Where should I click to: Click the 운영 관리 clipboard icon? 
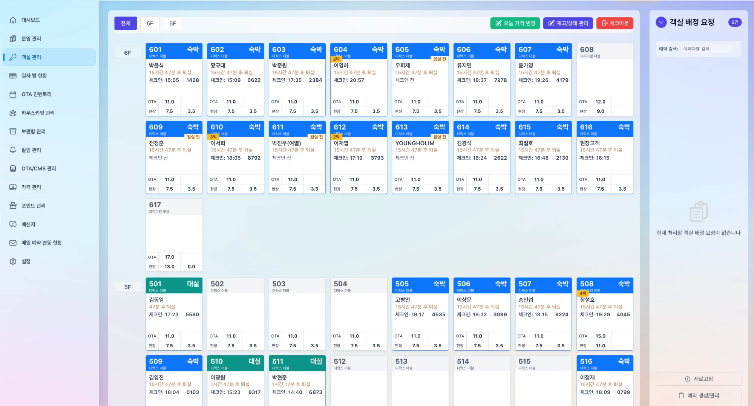point(13,38)
